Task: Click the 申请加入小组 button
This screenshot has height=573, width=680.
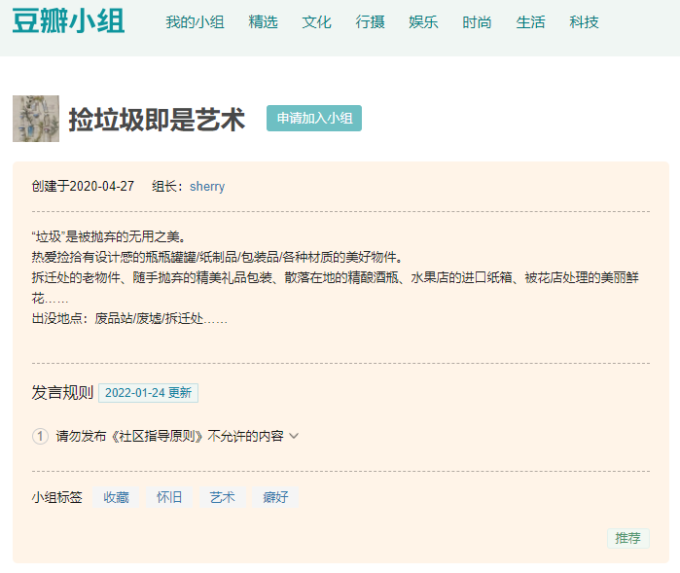Action: coord(314,118)
